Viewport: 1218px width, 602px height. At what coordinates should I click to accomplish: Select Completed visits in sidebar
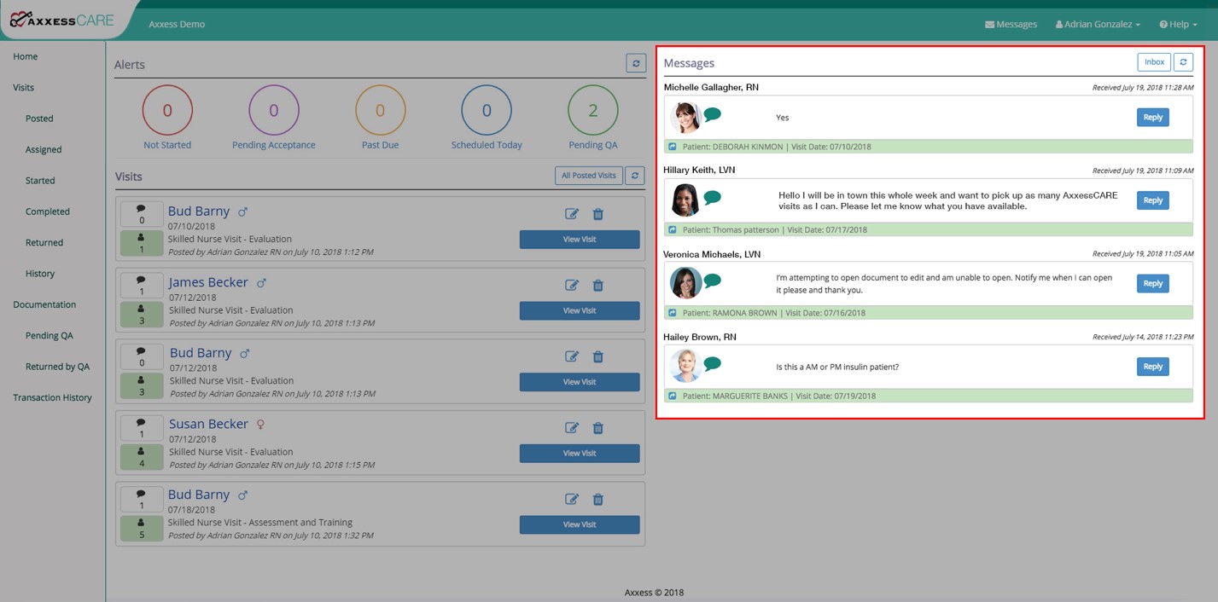click(48, 211)
